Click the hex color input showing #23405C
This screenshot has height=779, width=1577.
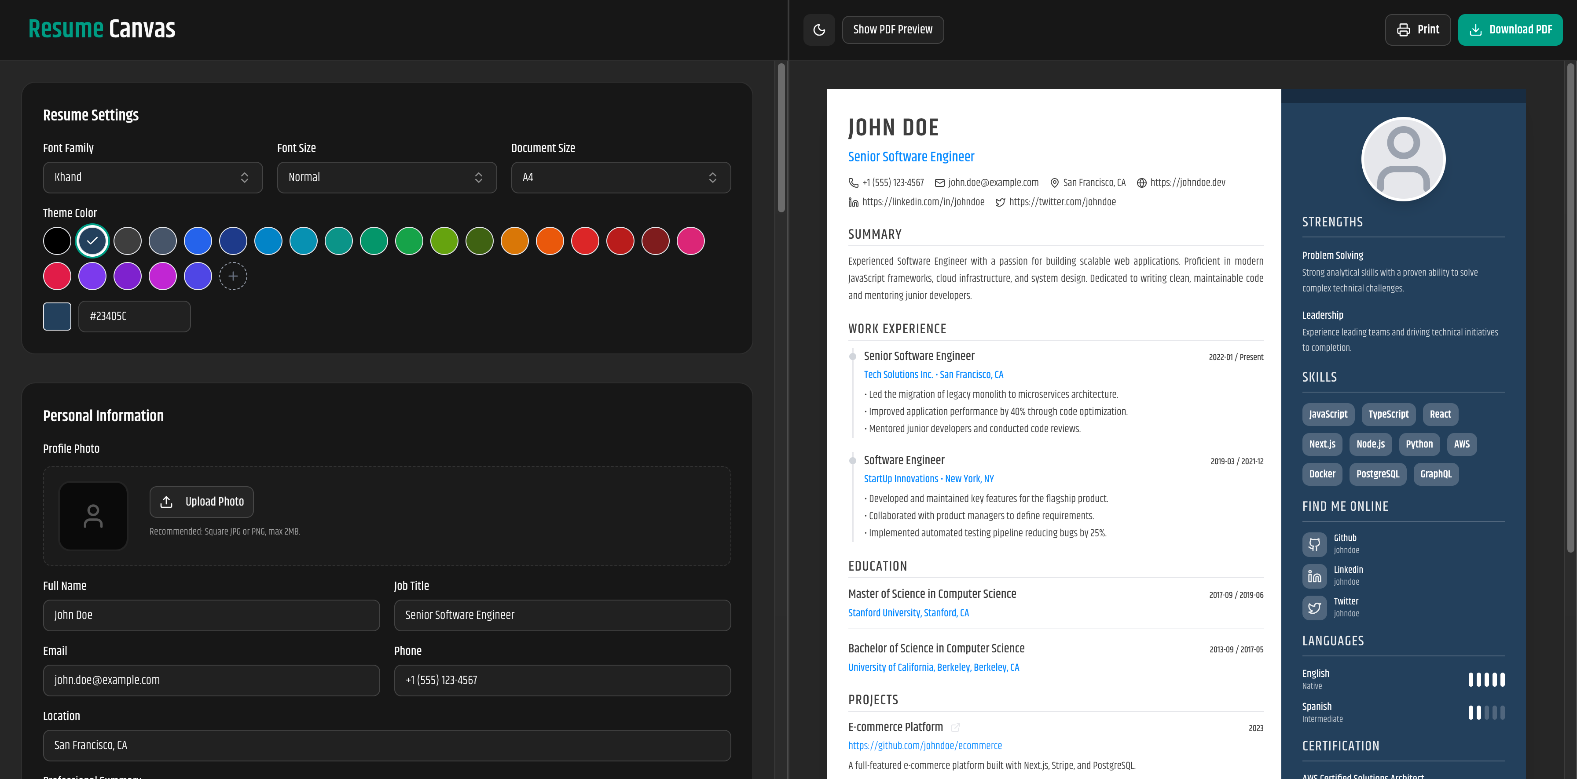point(134,316)
